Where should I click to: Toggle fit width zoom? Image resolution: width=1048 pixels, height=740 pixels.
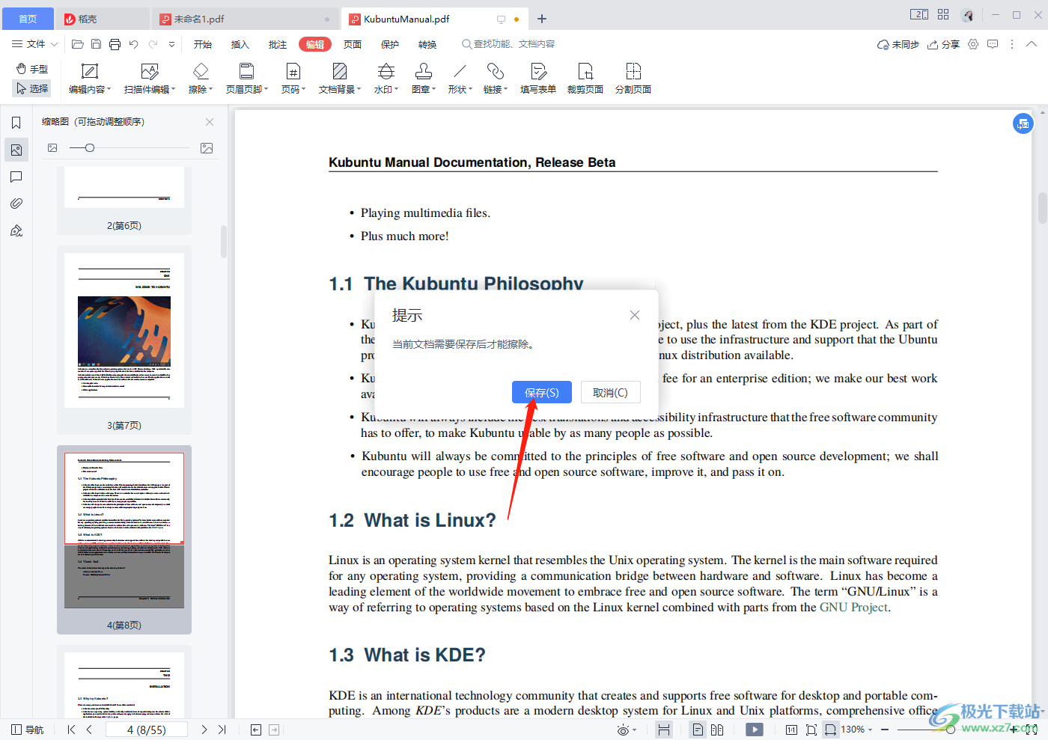830,730
